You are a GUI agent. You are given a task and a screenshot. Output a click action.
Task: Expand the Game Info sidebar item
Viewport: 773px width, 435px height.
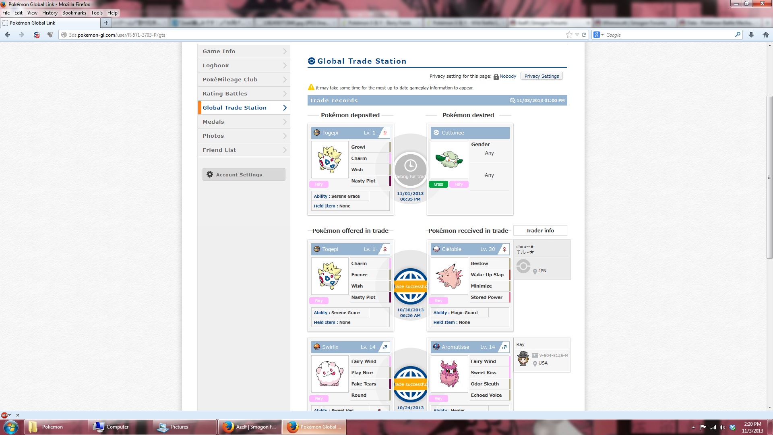(244, 52)
